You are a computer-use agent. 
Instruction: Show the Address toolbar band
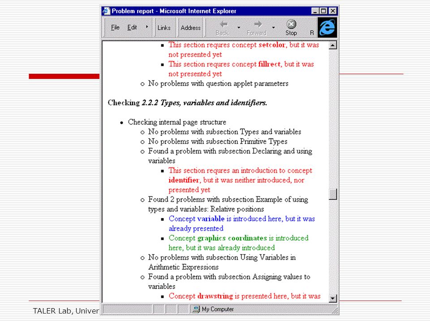[x=190, y=28]
